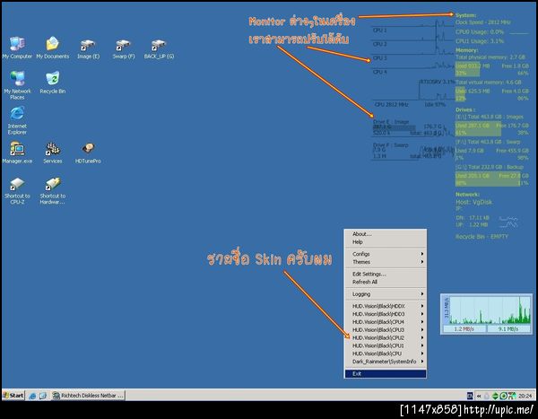Open the Dark_Rainmeter\SystemInfo skin submenu
Viewport: 538px width, 419px height.
(386, 362)
